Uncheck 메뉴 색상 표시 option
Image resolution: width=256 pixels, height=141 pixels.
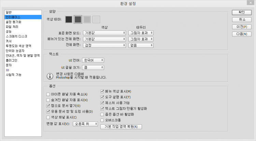103,91
